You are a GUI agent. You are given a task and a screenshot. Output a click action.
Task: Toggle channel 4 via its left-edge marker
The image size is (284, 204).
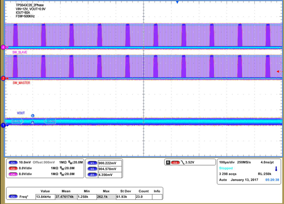point(3,47)
